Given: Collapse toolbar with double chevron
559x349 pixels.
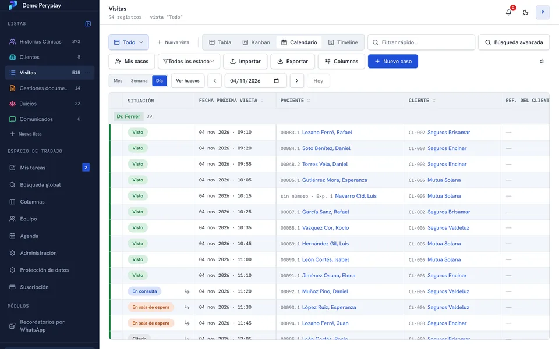Looking at the screenshot, I should [542, 61].
